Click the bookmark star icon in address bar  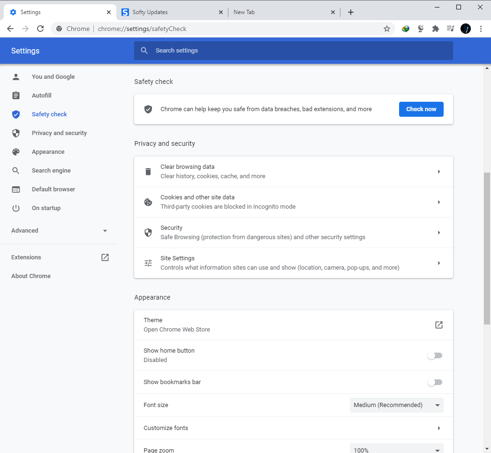387,29
